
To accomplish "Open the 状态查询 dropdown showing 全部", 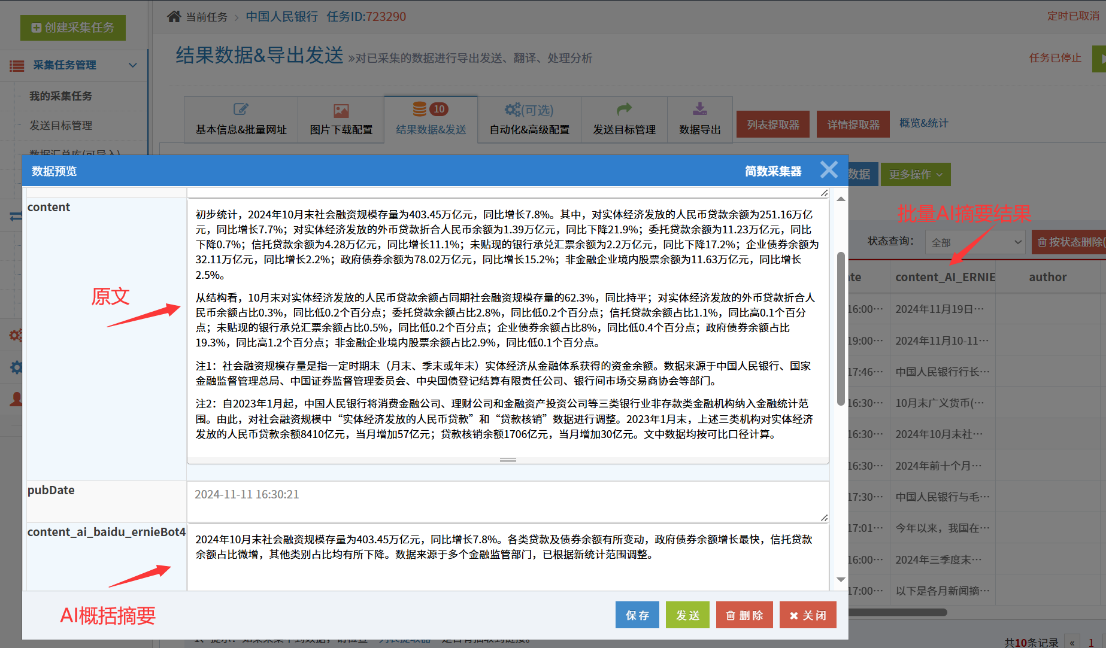I will [x=975, y=242].
